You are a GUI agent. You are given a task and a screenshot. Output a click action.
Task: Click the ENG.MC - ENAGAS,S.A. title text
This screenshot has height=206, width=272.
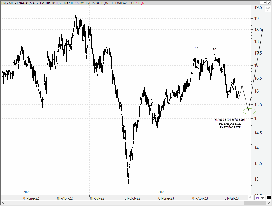click(19, 3)
